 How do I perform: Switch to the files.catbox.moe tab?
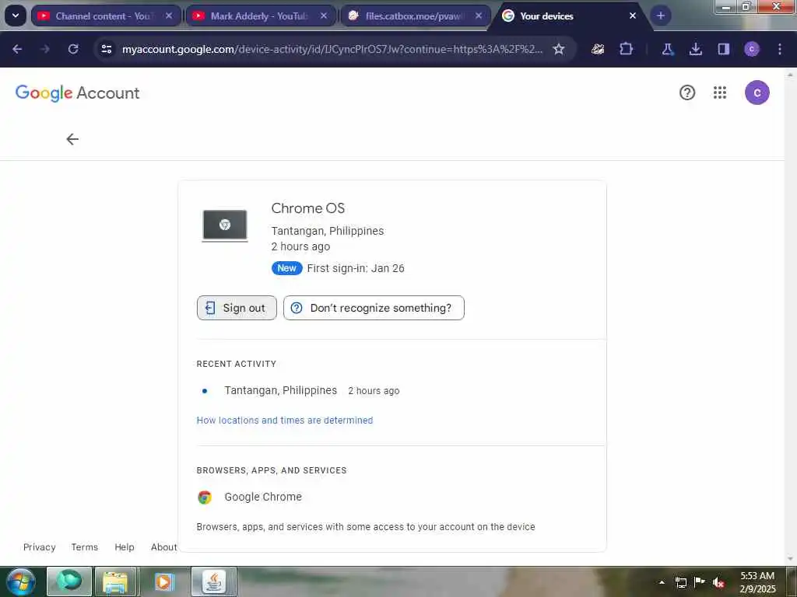click(416, 16)
